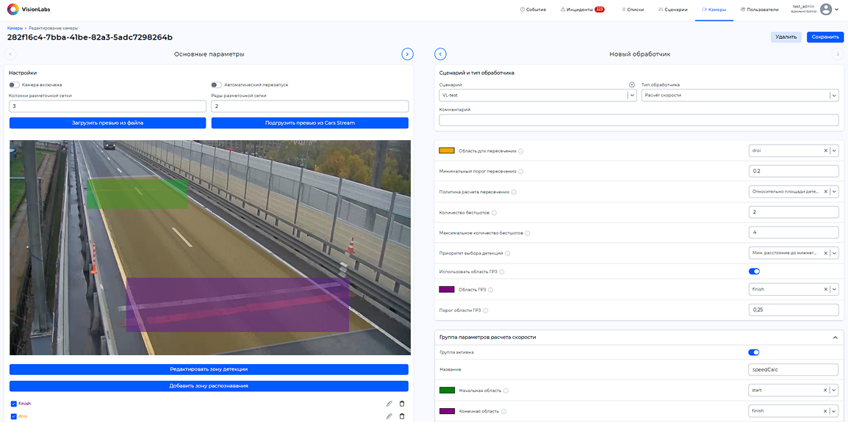This screenshot has width=848, height=422.
Task: Delete the finish zone with trash icon
Action: (401, 404)
